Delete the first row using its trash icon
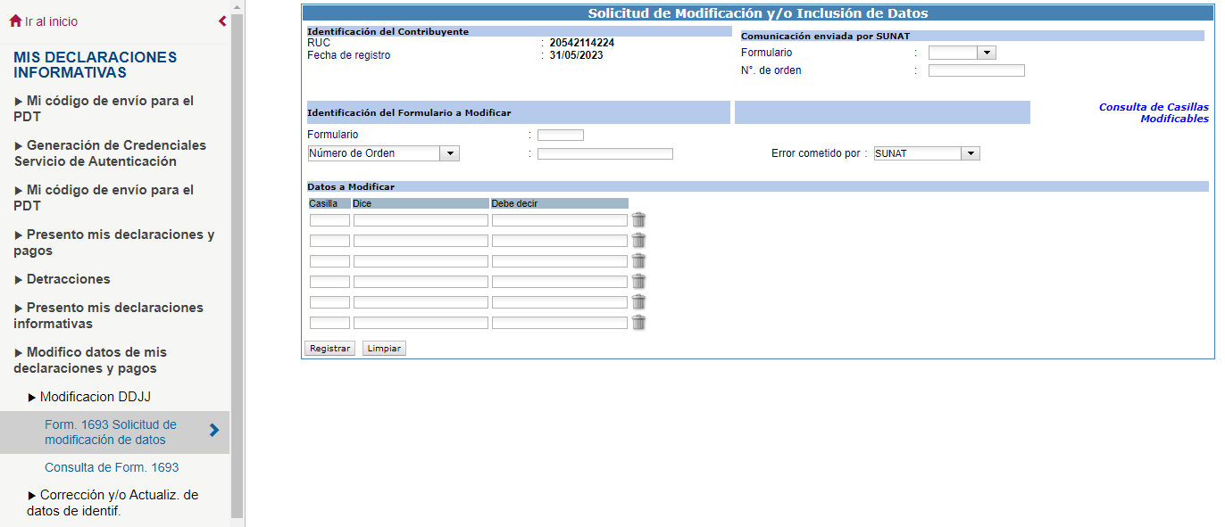The image size is (1225, 527). [x=638, y=219]
